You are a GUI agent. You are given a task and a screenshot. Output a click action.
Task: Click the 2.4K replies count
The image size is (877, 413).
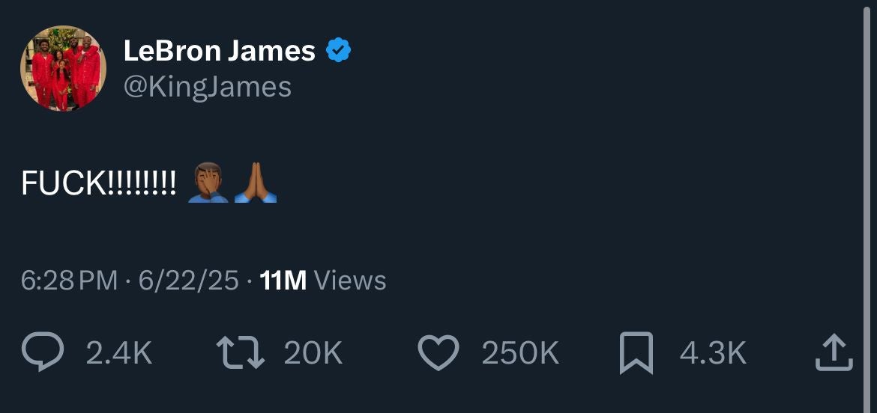(x=119, y=353)
